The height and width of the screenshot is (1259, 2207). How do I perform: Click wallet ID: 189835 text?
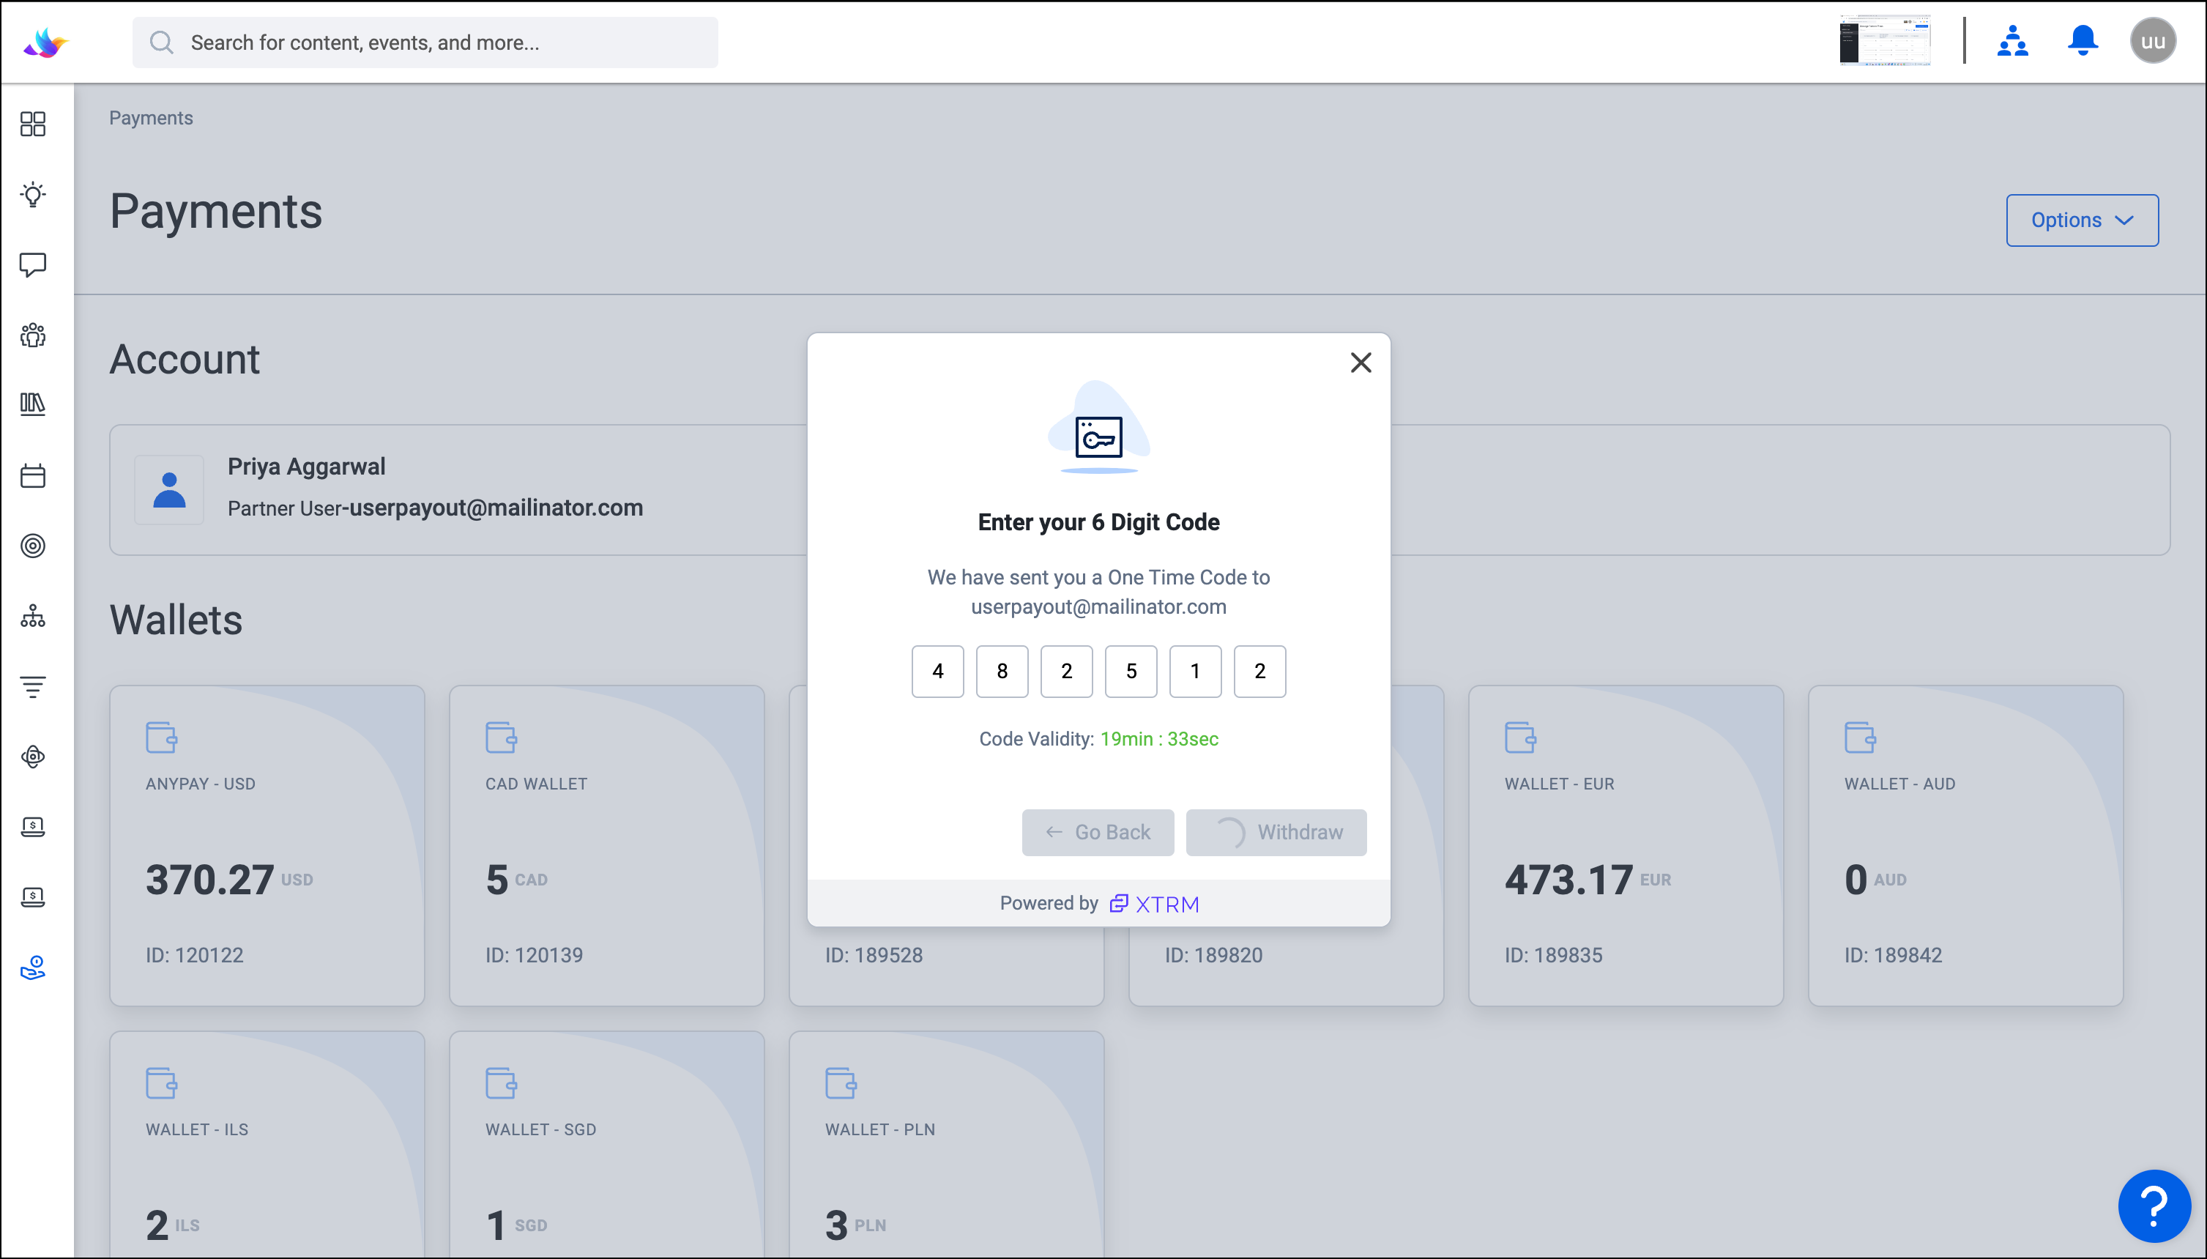click(1553, 954)
